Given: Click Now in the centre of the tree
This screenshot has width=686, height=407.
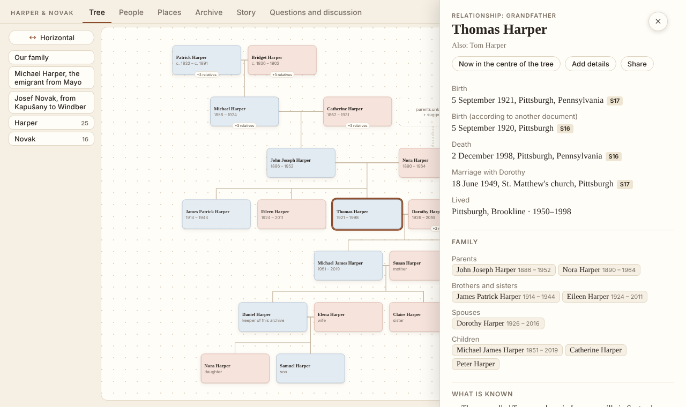Looking at the screenshot, I should [x=506, y=64].
